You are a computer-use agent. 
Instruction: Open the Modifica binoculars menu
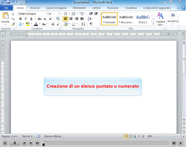[x=173, y=18]
